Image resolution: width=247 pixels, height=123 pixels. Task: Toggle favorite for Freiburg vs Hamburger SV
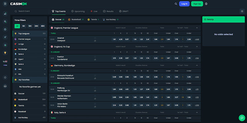95,88
